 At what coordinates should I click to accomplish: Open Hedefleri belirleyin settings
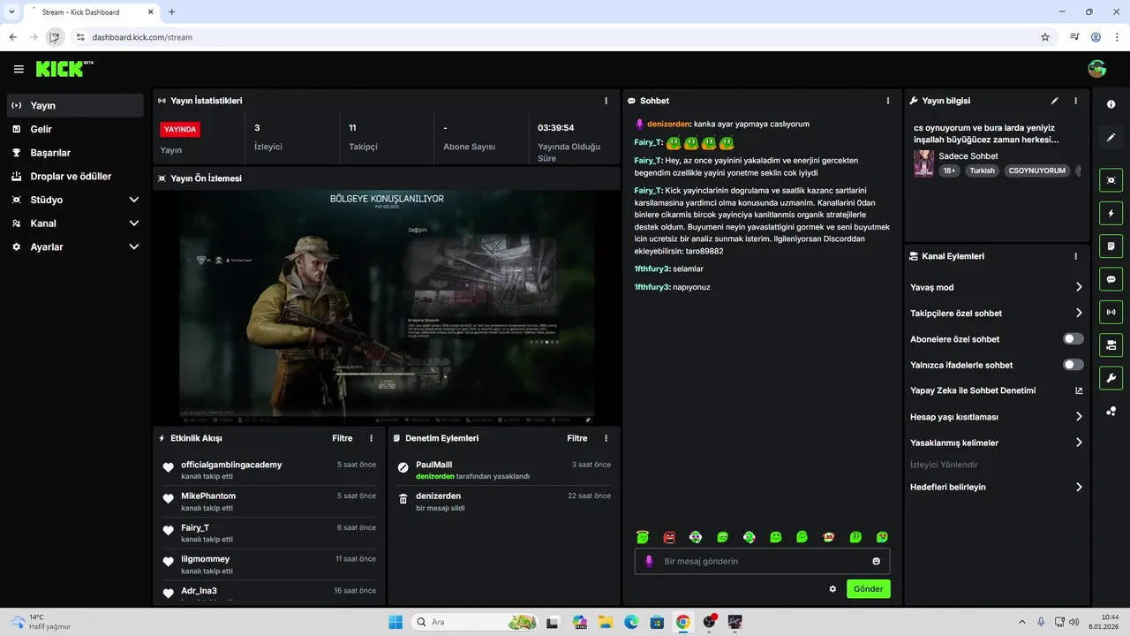tap(997, 487)
